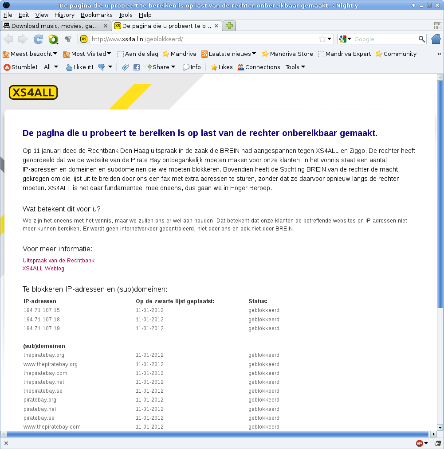
Task: Open the StumbleUpon Tools dropdown
Action: pos(295,67)
